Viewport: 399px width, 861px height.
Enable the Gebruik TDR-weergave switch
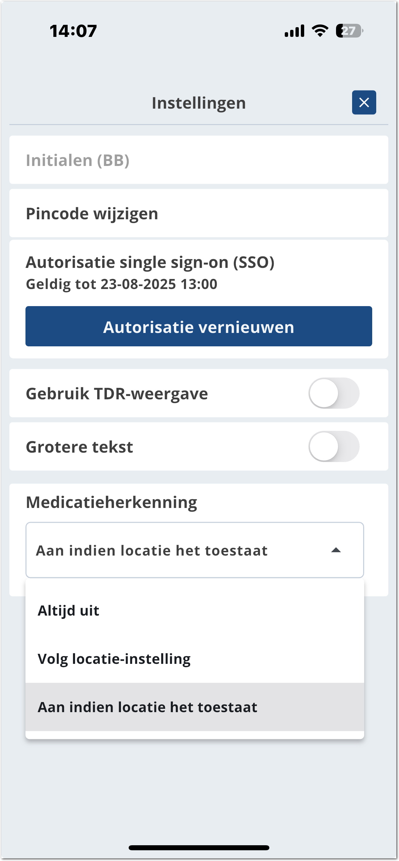tap(334, 393)
